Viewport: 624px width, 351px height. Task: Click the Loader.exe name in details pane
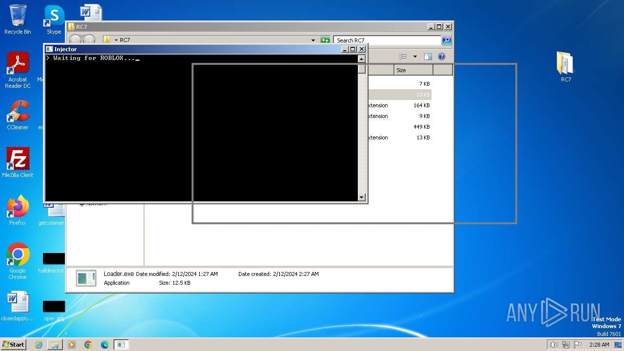point(118,274)
